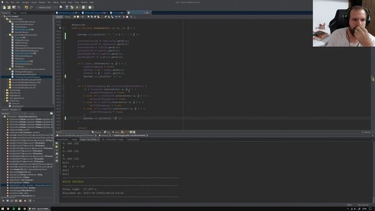Viewport: 375px width, 211px height.
Task: Toggle Whole Words in the find bar
Action: (125, 132)
